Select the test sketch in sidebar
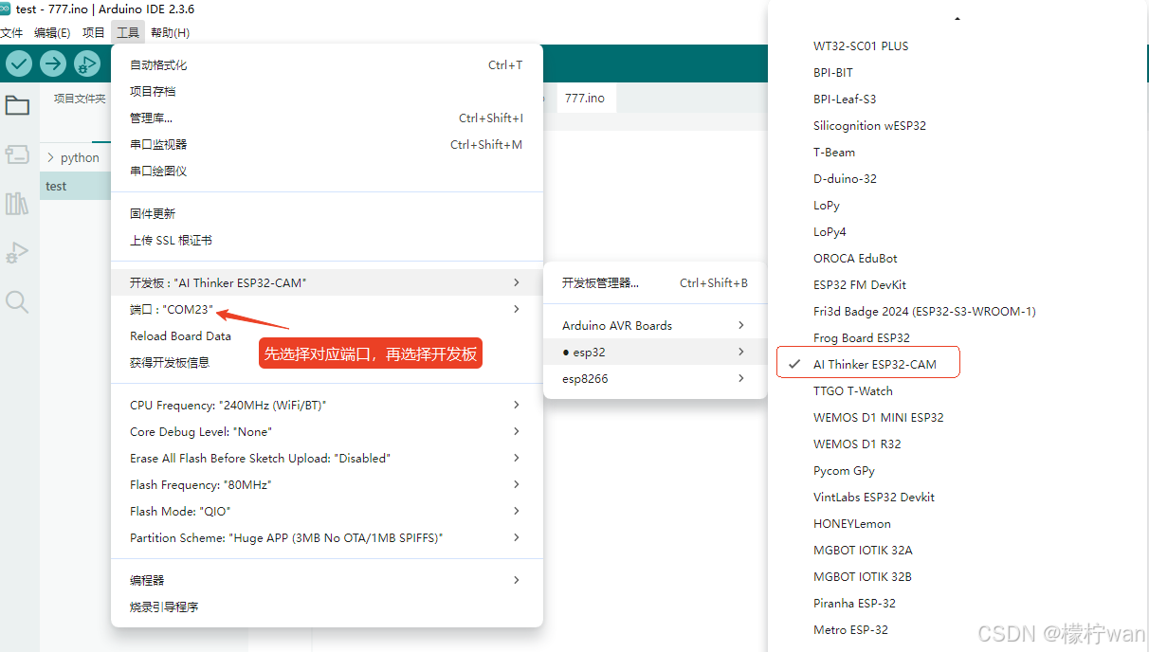Screen dimensions: 1149x652 point(76,186)
